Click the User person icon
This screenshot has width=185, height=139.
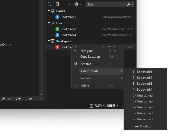pyautogui.click(x=53, y=23)
